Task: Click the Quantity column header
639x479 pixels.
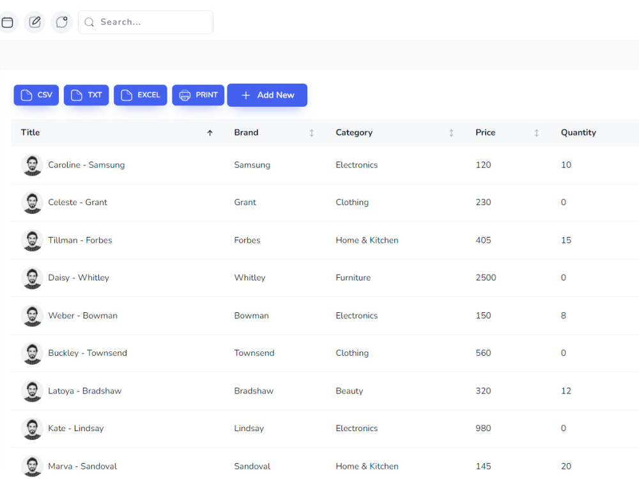Action: coord(578,132)
